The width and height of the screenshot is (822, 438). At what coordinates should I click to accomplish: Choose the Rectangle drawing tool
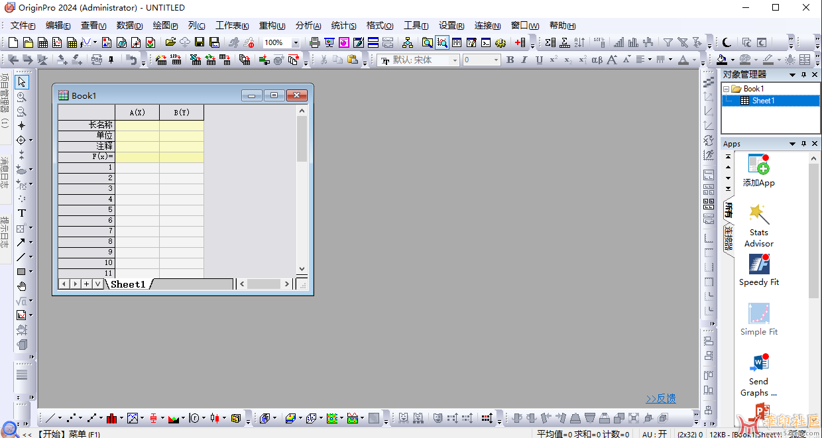tap(21, 272)
